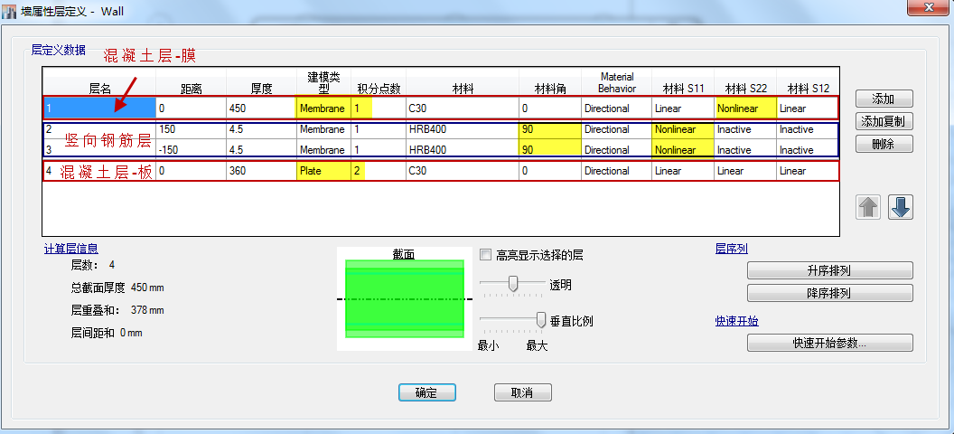Sort layers with 升序排列 button
Image resolution: width=954 pixels, height=434 pixels.
829,270
